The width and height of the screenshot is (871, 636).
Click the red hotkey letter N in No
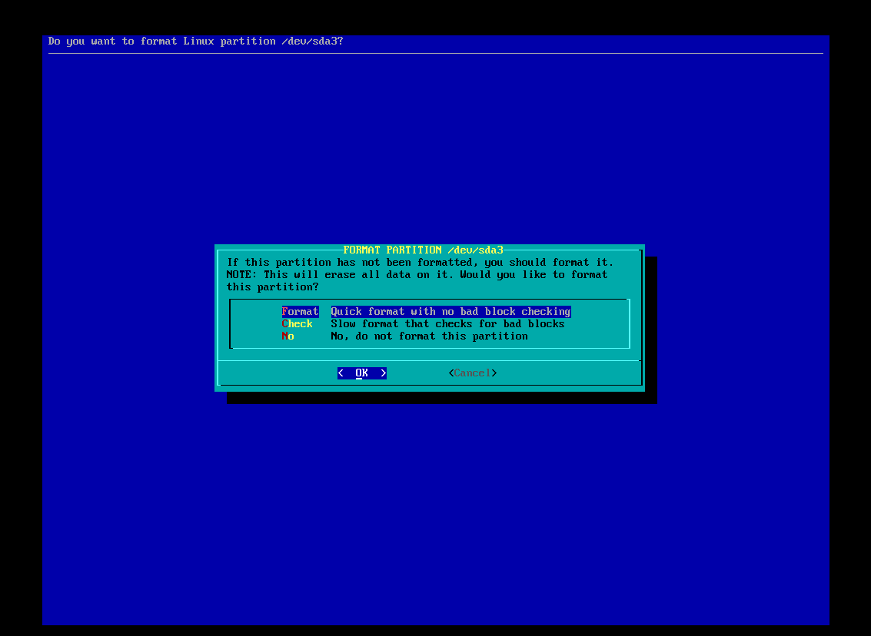click(x=285, y=336)
